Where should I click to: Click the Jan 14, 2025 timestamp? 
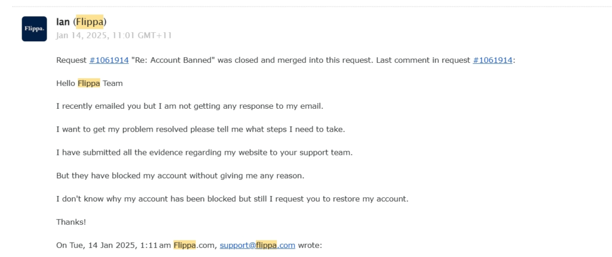pyautogui.click(x=114, y=35)
